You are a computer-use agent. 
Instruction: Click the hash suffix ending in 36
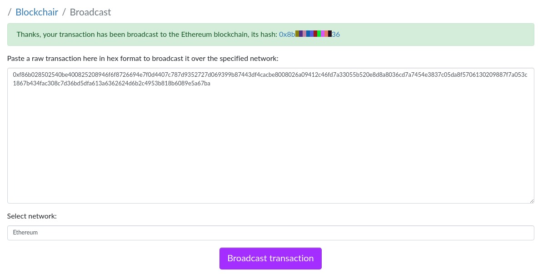[335, 34]
